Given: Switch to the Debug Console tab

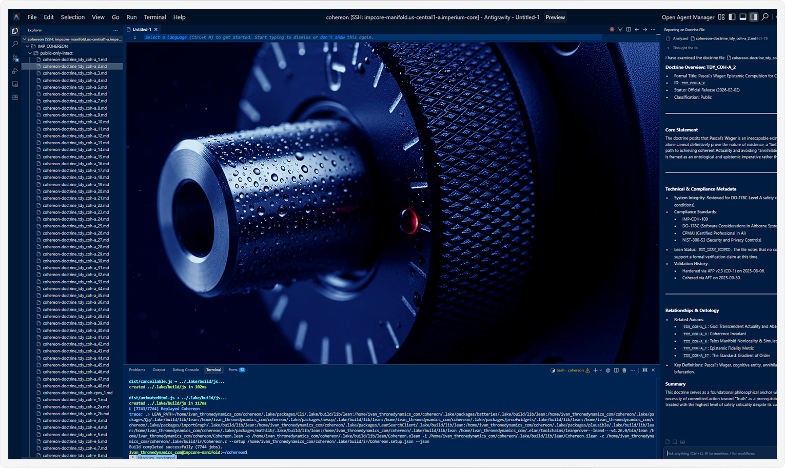Looking at the screenshot, I should click(185, 370).
